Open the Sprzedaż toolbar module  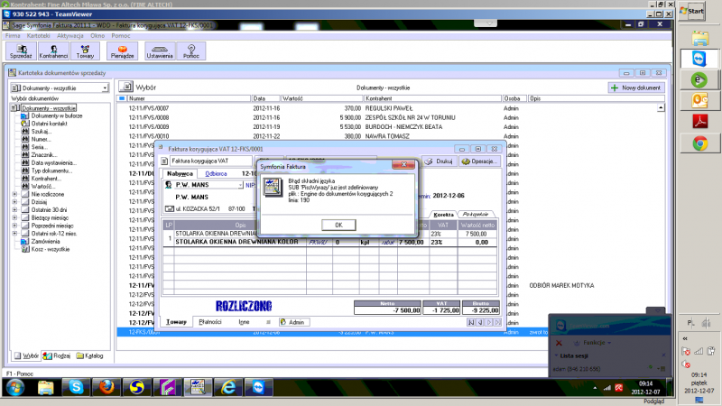(21, 51)
